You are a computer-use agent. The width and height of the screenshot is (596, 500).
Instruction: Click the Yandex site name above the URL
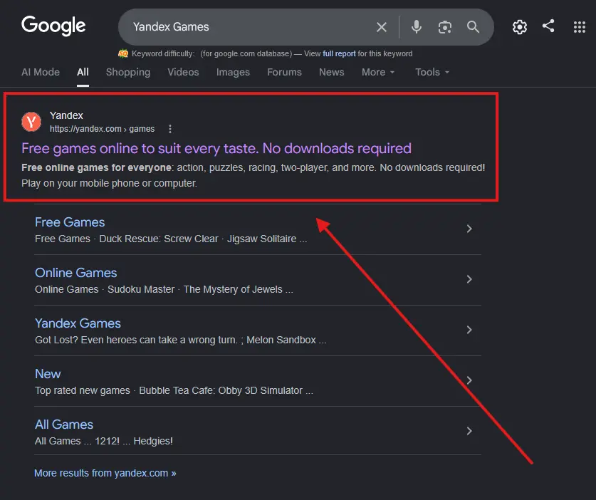point(66,115)
